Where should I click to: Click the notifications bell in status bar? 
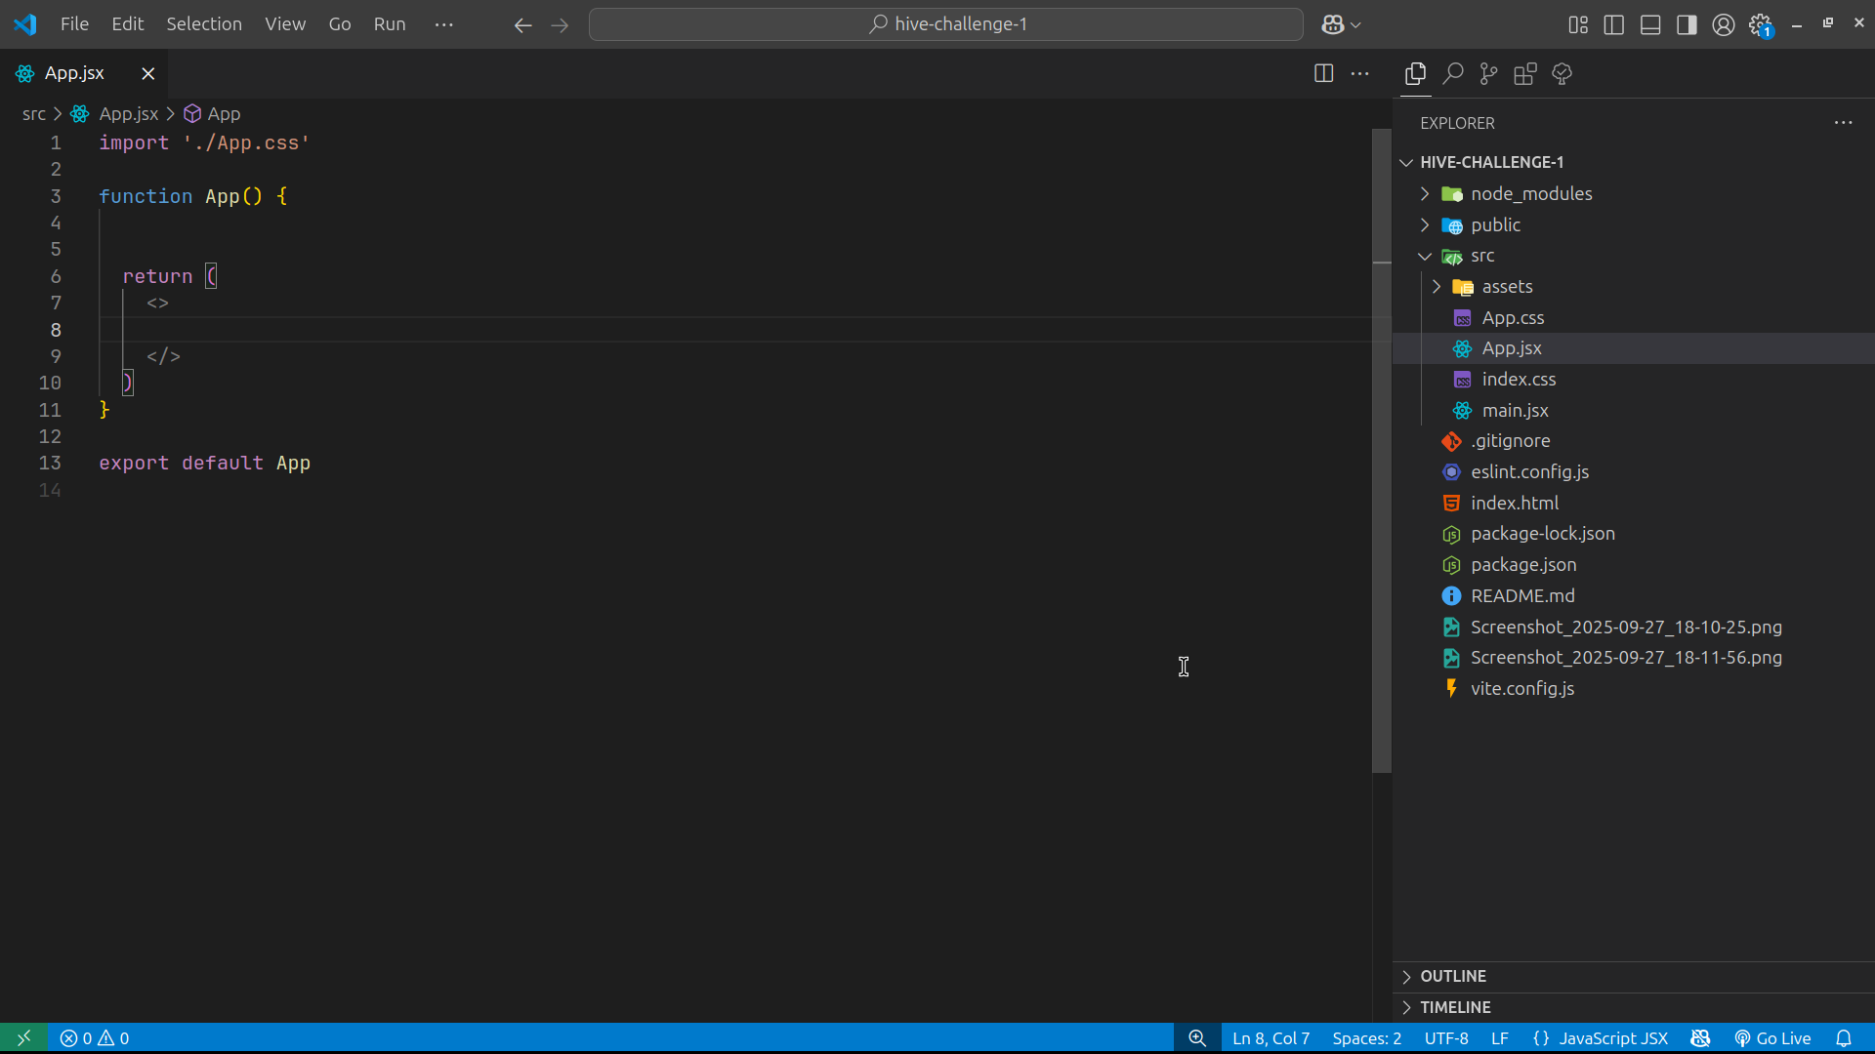(1844, 1038)
